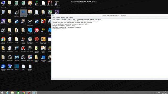The height and width of the screenshot is (94, 168).
Task: Select the Among Us desktop icon
Action: click(43, 22)
